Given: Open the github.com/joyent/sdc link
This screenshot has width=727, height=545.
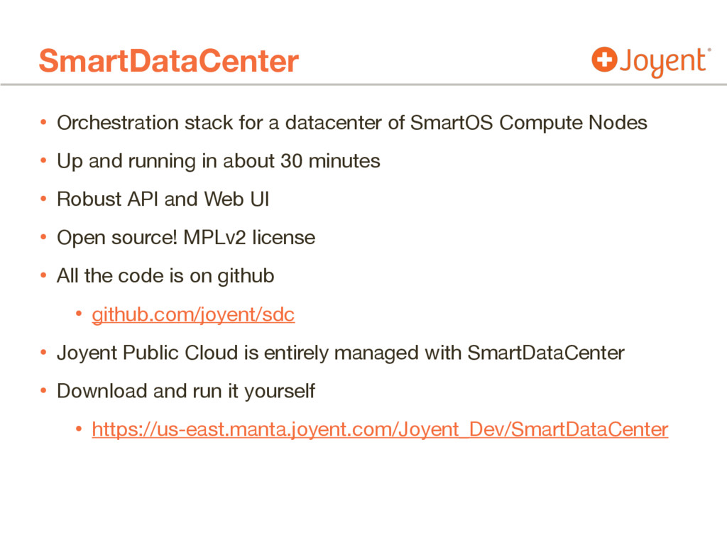Looking at the screenshot, I should (x=193, y=314).
